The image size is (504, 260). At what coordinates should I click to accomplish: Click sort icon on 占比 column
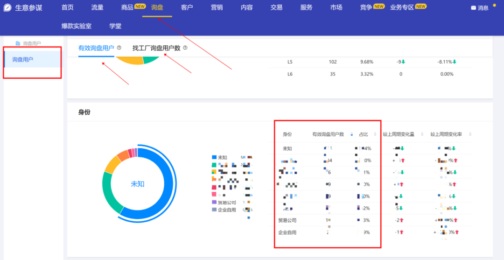tap(375, 134)
